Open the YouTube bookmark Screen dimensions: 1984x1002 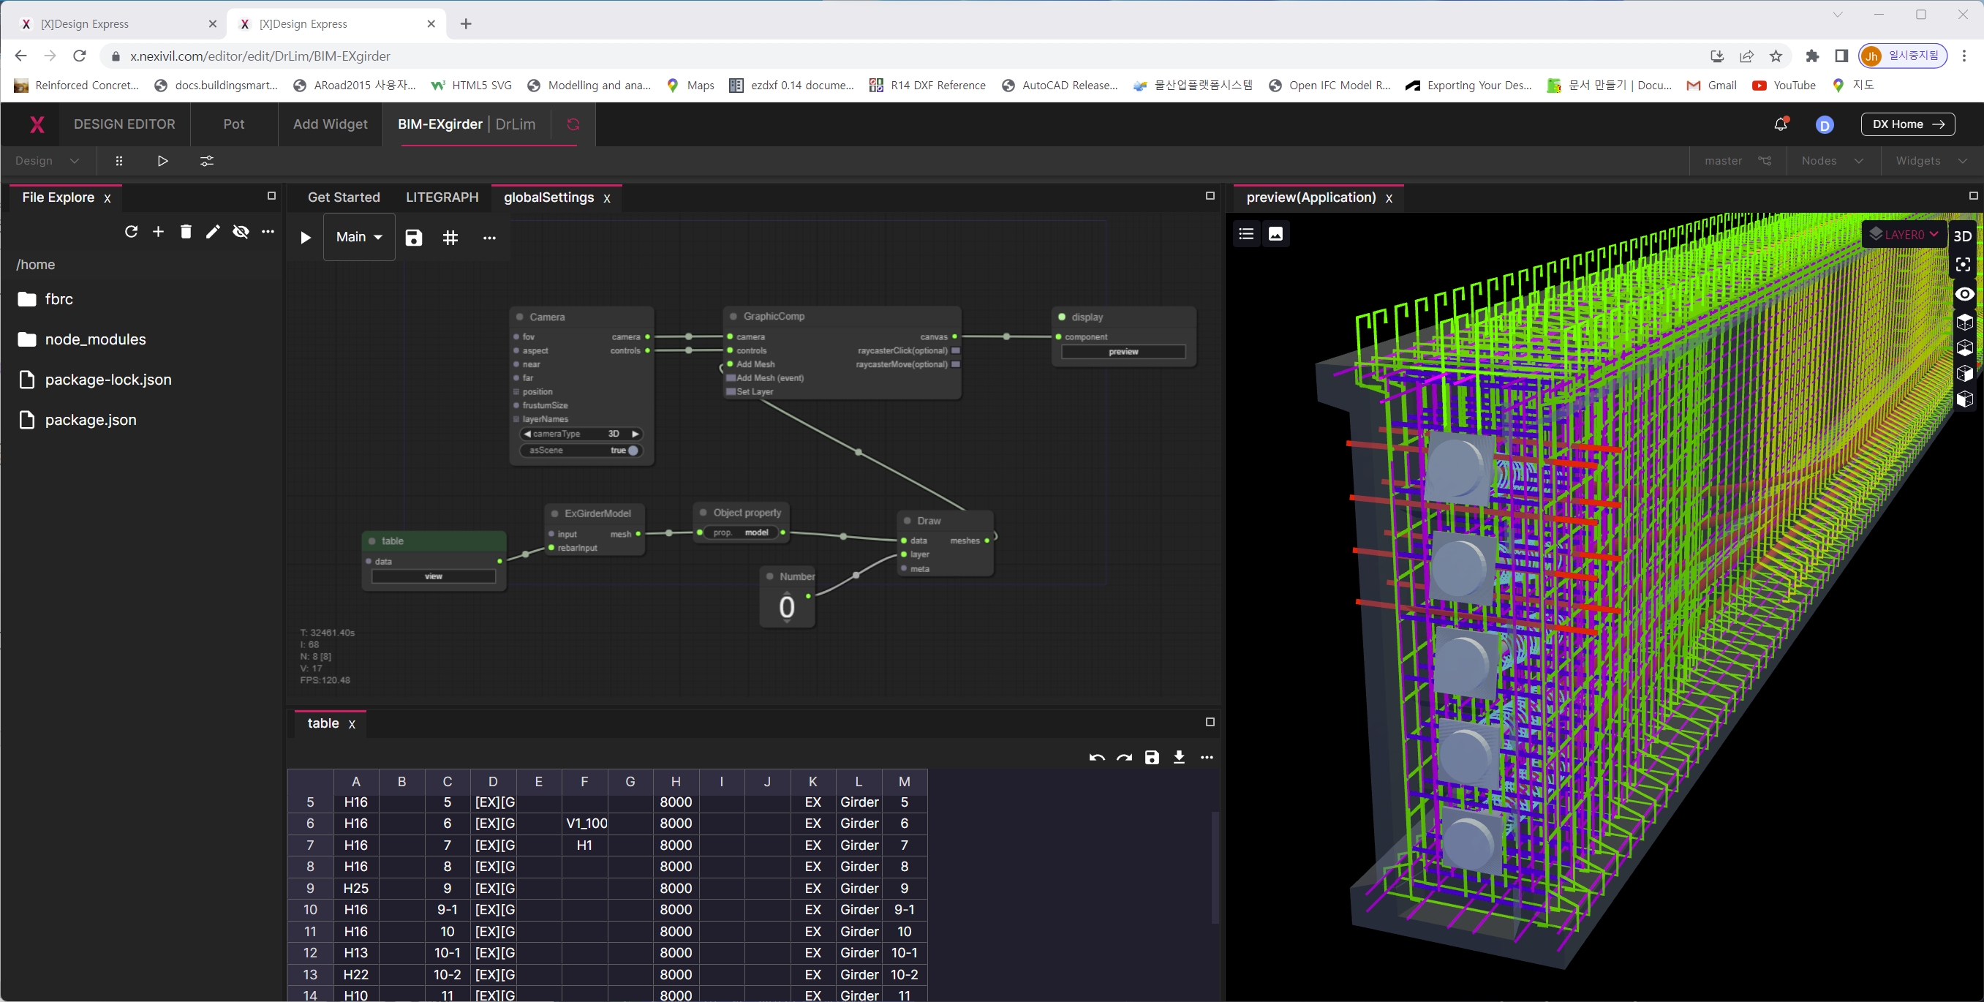click(1784, 86)
